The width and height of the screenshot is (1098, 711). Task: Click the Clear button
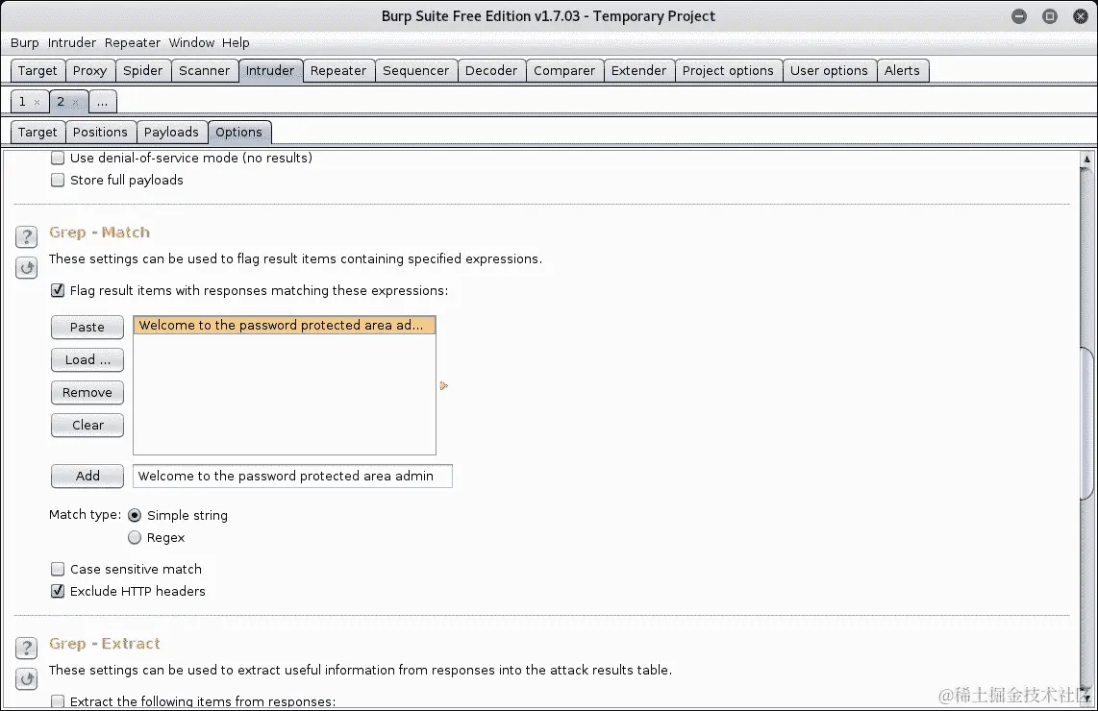[87, 426]
